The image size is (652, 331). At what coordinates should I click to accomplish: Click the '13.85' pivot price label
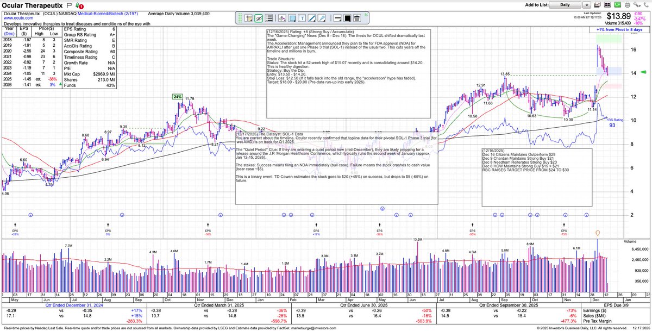pos(505,74)
